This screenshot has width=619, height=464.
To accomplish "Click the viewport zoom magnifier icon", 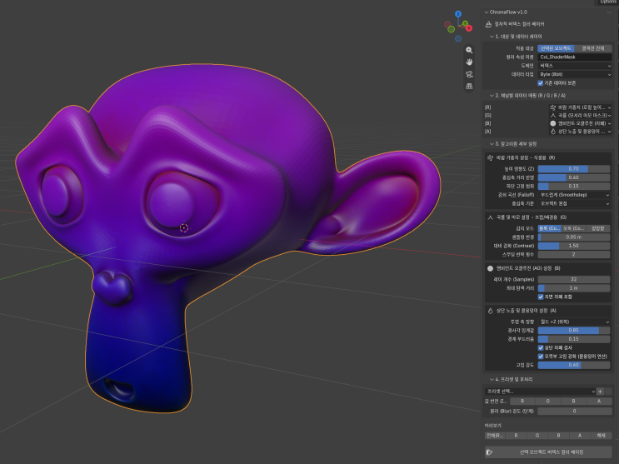I will click(469, 50).
